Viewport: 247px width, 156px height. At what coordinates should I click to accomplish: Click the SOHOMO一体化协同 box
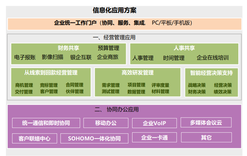94,138
